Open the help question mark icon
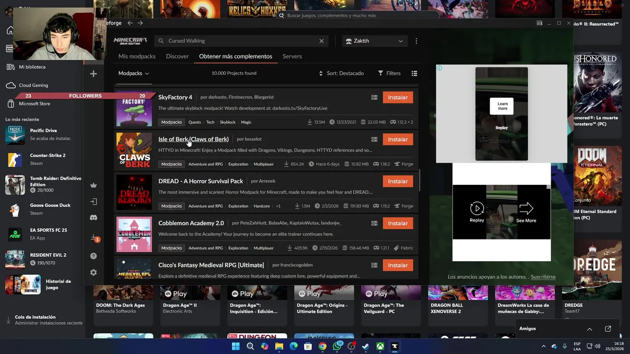This screenshot has height=354, width=630. click(94, 256)
